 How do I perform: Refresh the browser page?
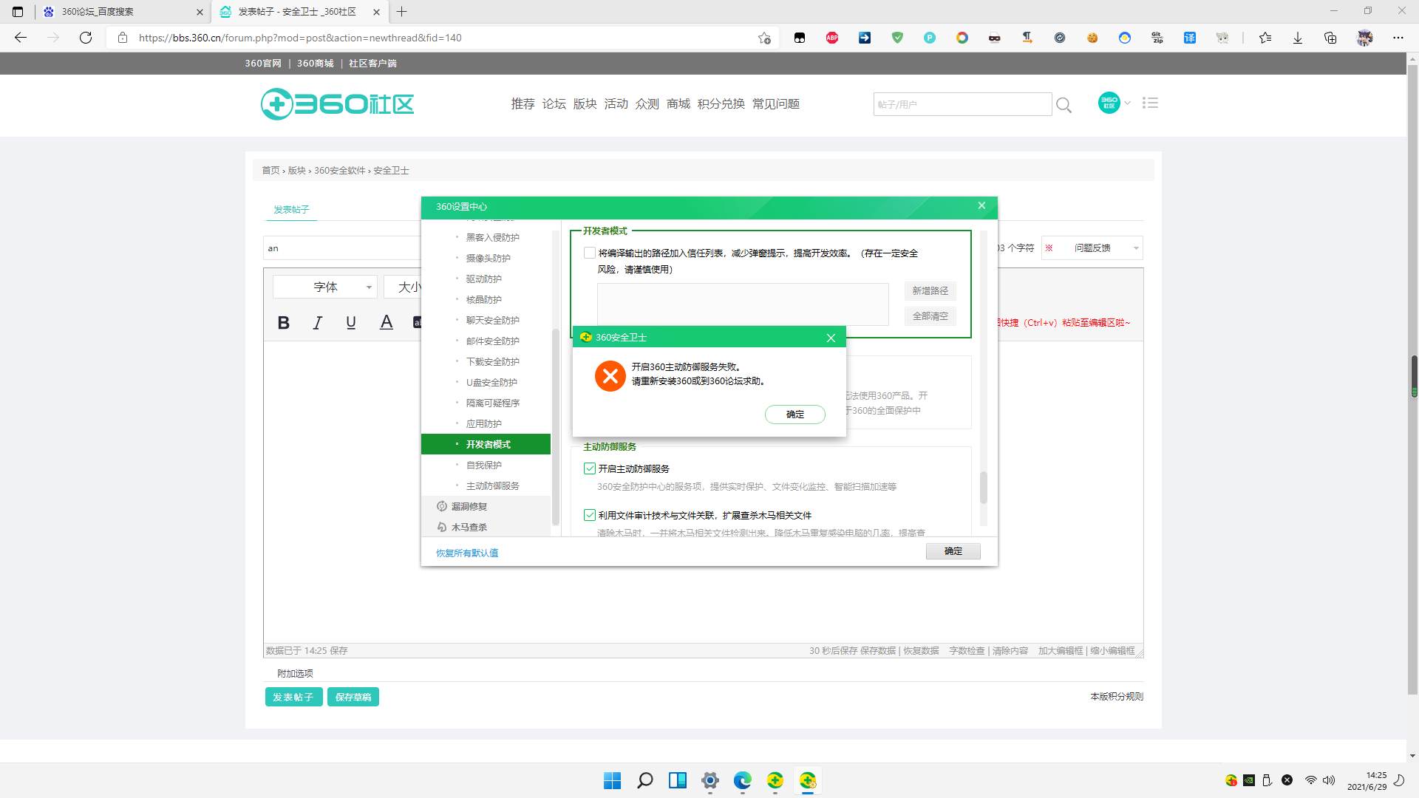pyautogui.click(x=86, y=38)
